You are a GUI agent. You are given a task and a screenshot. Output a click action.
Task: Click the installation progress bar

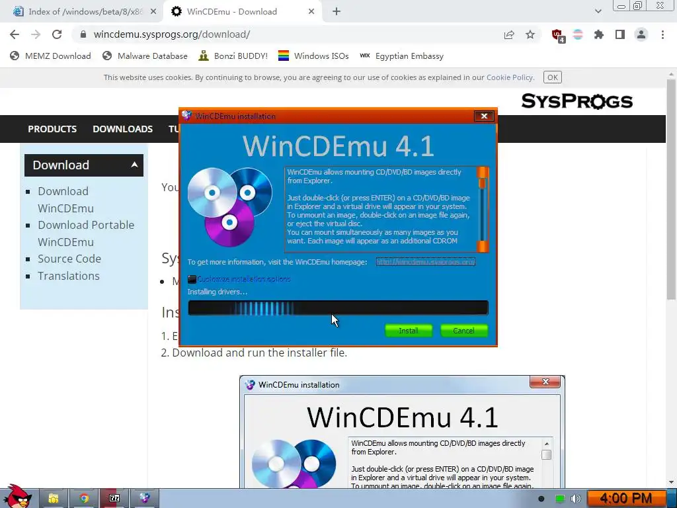tap(338, 308)
